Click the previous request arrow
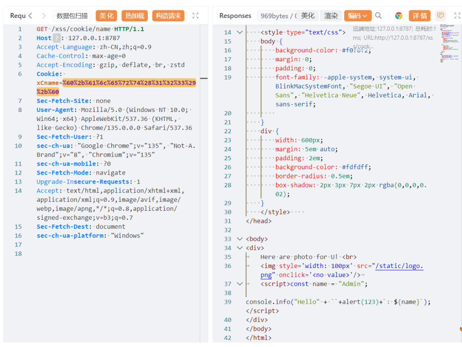The image size is (462, 347). coord(30,16)
